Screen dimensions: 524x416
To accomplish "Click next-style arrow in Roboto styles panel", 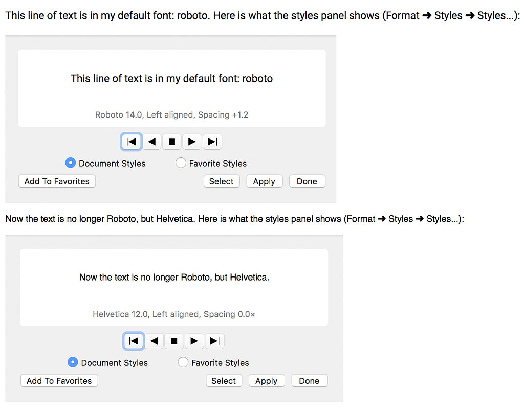I will tap(192, 142).
